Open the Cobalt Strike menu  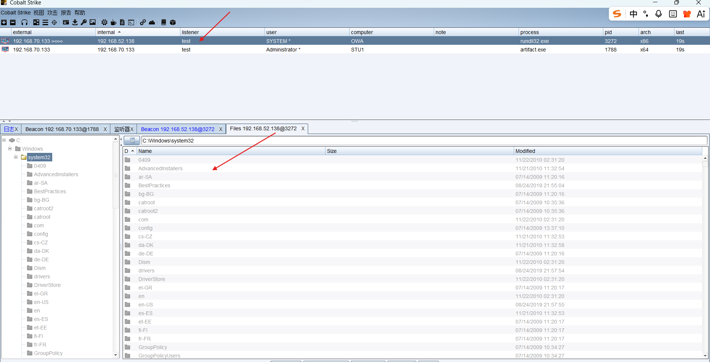pos(16,13)
